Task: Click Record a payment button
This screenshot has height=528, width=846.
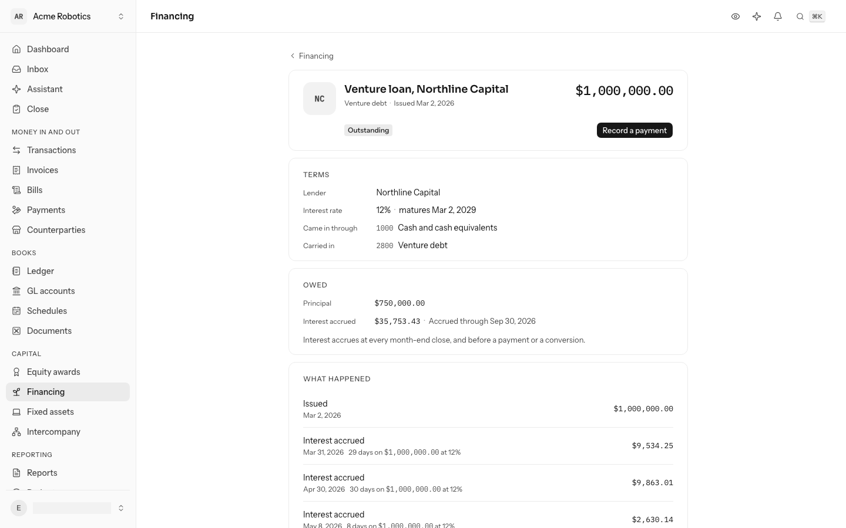Action: coord(634,130)
